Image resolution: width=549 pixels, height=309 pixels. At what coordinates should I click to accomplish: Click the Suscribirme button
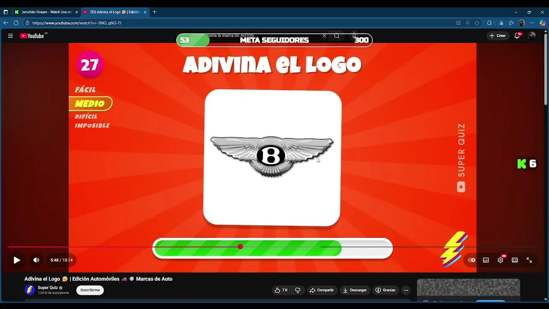(x=90, y=290)
